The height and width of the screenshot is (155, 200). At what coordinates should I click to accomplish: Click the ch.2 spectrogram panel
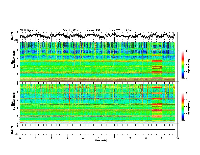tap(97, 104)
